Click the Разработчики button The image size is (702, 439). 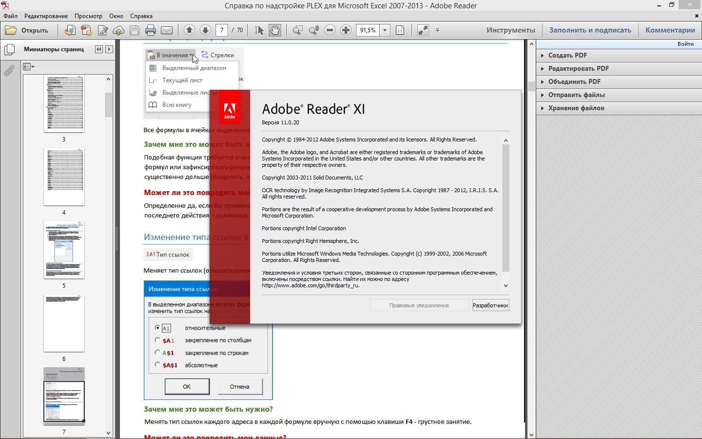(x=490, y=305)
